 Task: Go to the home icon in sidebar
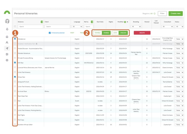click(7, 37)
